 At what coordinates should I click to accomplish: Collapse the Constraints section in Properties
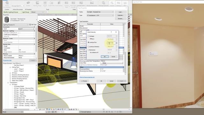pos(34,27)
